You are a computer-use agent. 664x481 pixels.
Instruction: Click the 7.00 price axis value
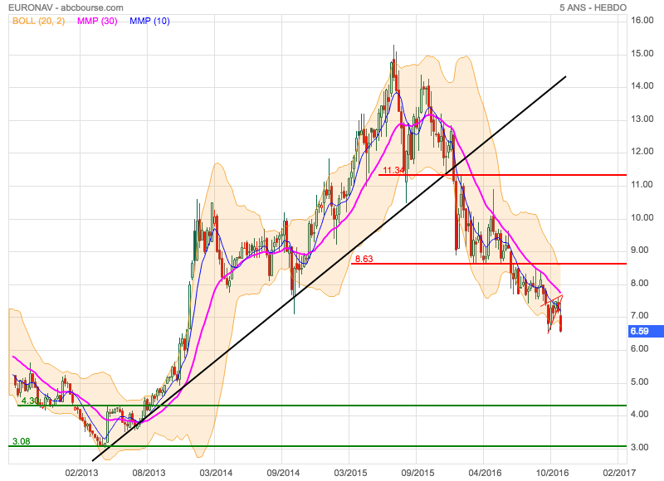pos(639,316)
